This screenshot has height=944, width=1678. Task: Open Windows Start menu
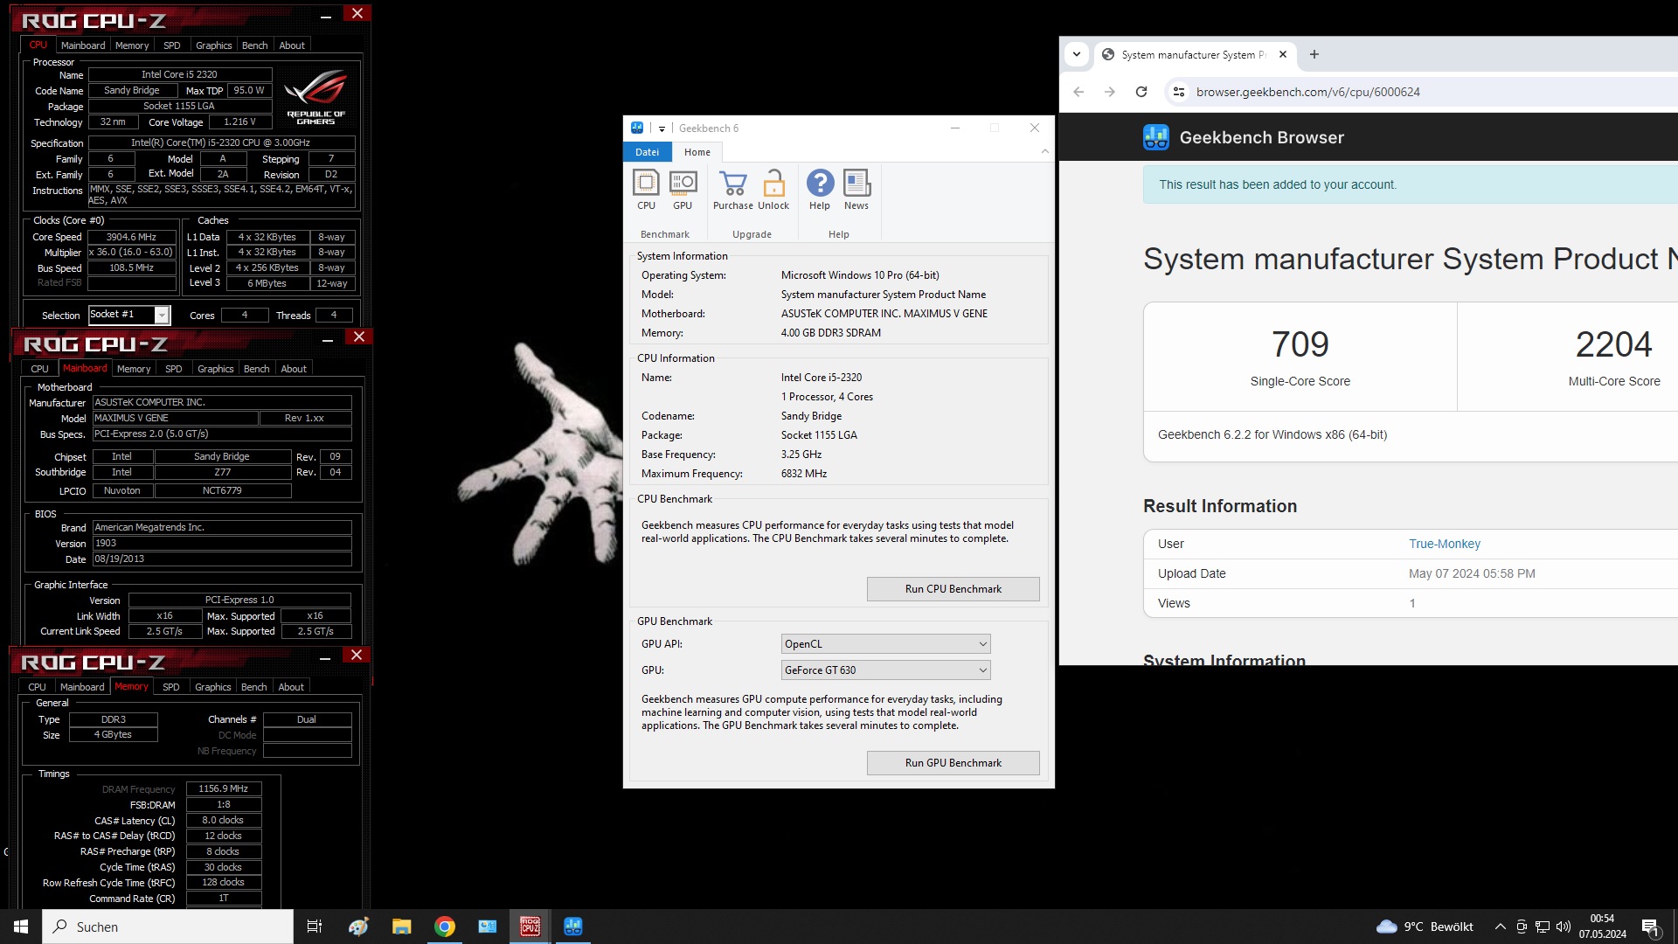[x=21, y=927]
